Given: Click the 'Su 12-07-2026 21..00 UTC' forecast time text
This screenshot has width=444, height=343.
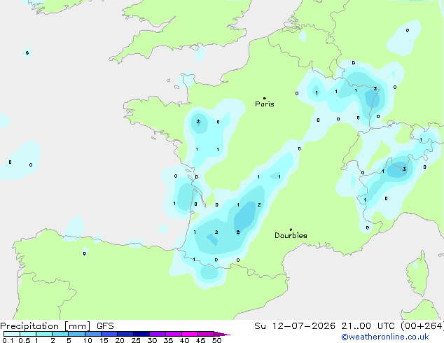Looking at the screenshot, I should (x=324, y=326).
